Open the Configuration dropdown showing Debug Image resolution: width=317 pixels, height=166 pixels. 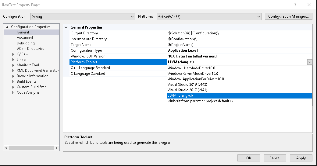coord(83,16)
